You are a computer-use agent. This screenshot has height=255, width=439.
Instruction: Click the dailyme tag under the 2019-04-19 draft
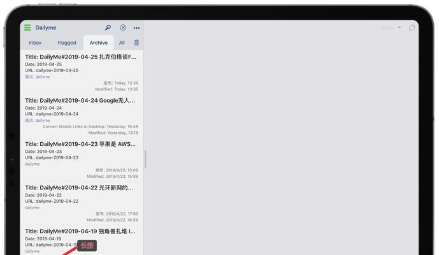(x=32, y=251)
